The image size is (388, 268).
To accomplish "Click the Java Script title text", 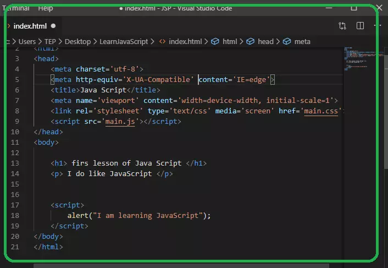I will [103, 90].
